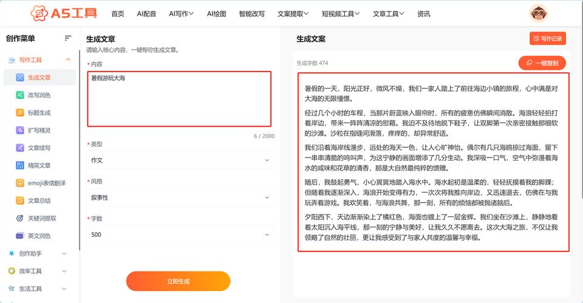The height and width of the screenshot is (303, 583).
Task: Go to the 首页 nav item
Action: point(118,14)
